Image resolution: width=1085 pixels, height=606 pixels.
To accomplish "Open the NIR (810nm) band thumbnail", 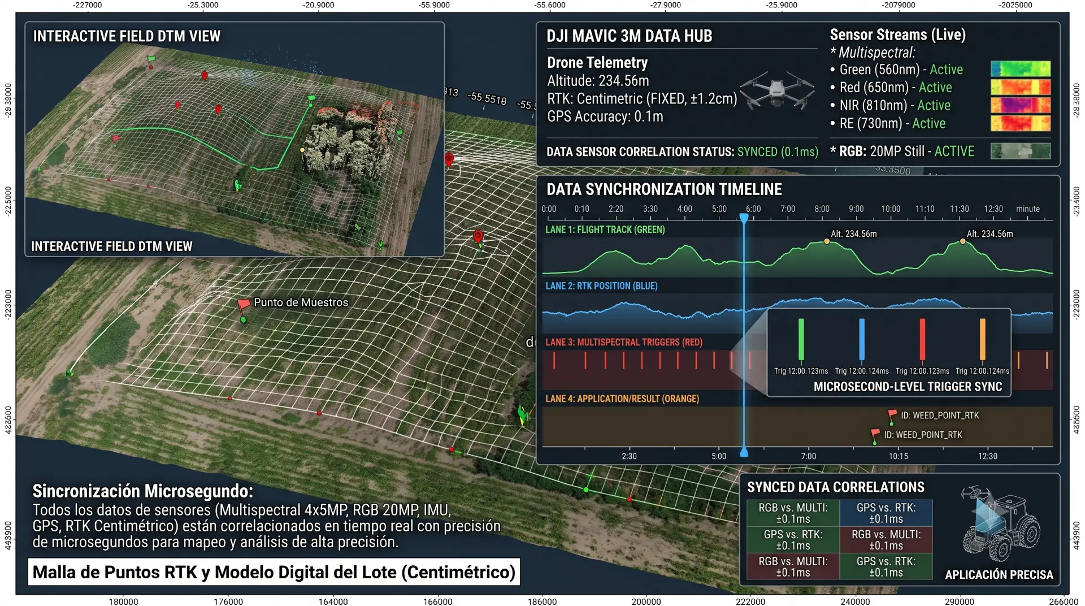I will pyautogui.click(x=1021, y=105).
